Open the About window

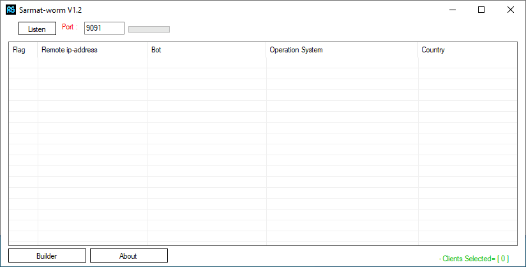128,256
